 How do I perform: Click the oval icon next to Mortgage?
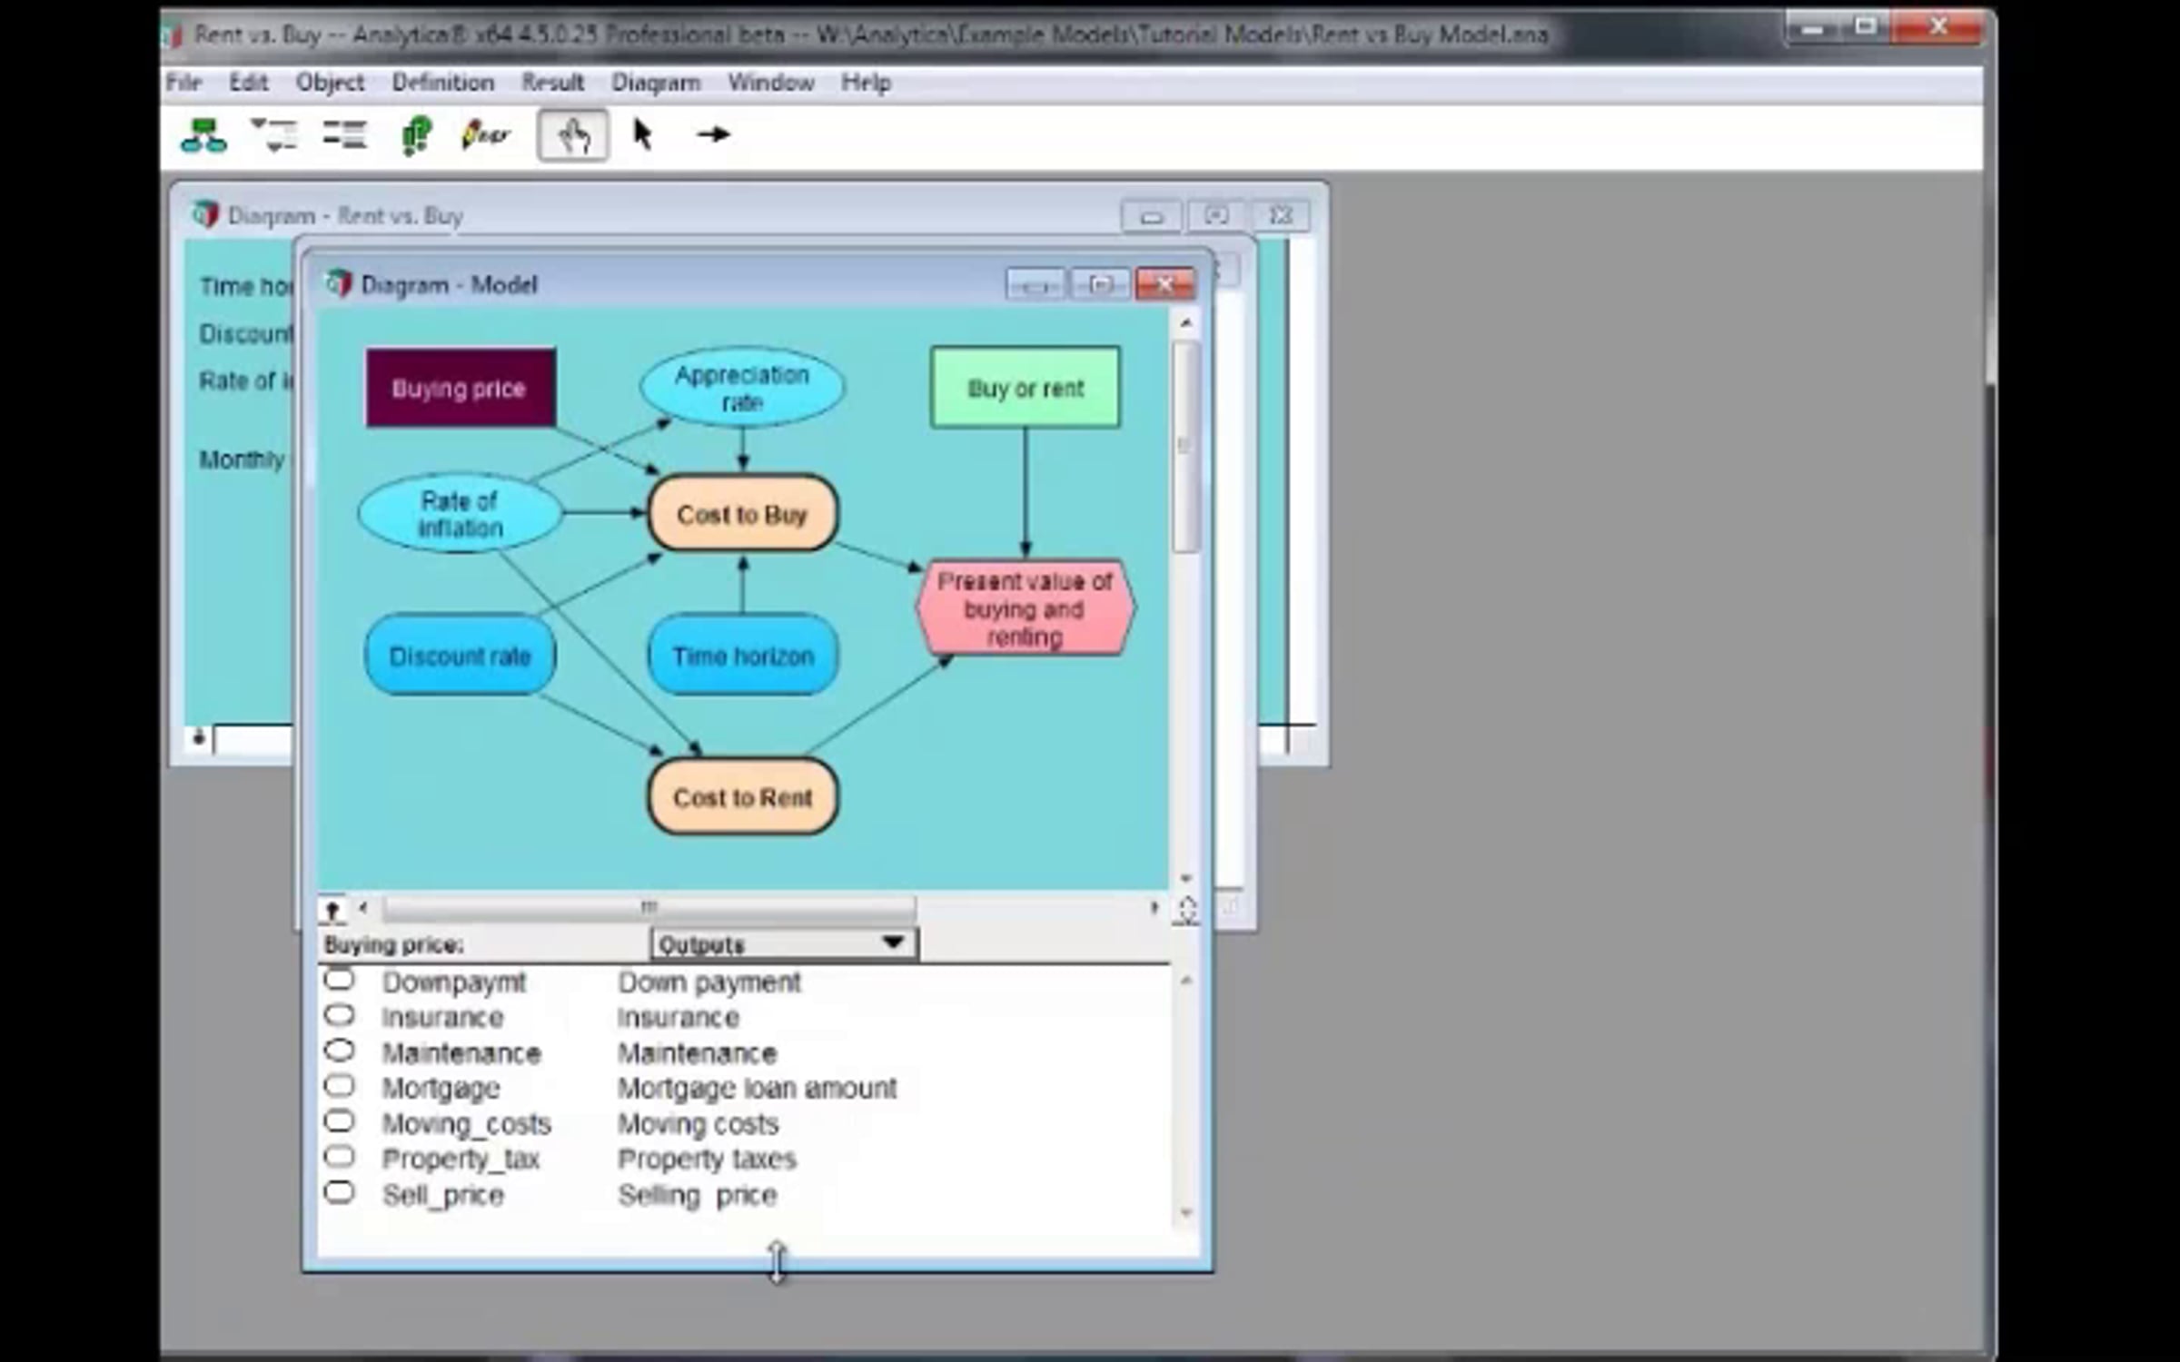pyautogui.click(x=339, y=1086)
